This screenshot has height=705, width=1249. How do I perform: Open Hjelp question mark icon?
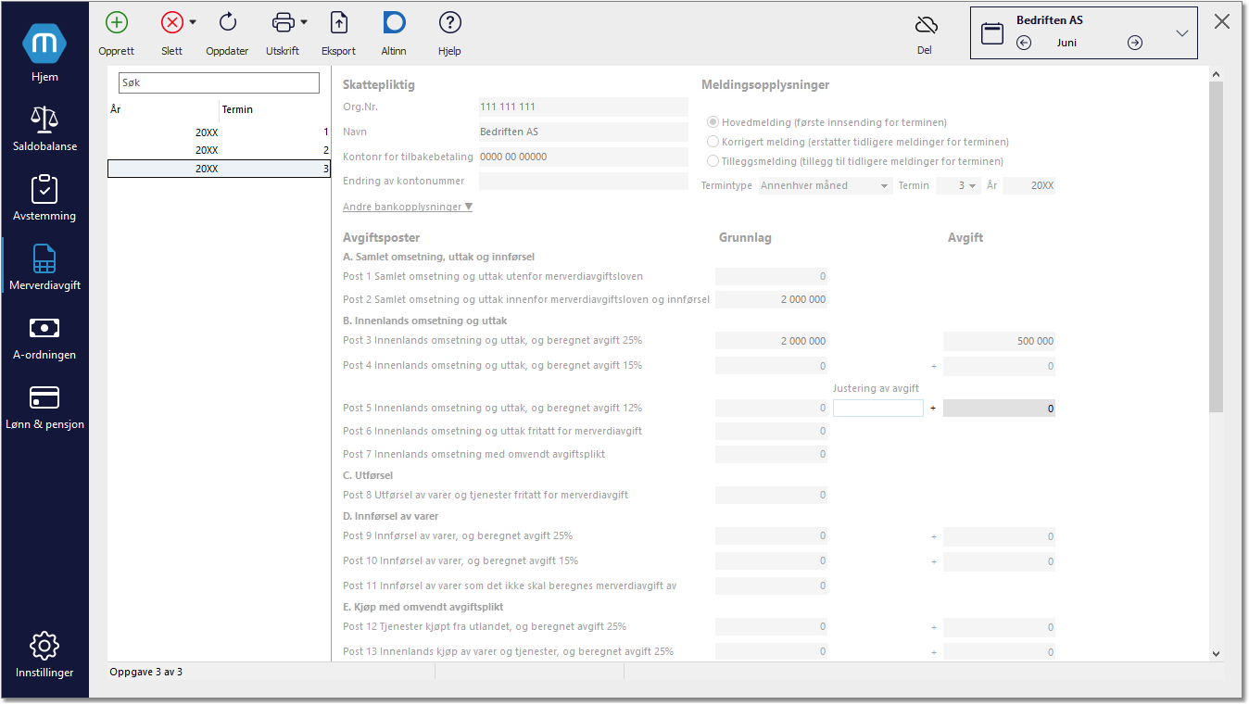pos(450,23)
